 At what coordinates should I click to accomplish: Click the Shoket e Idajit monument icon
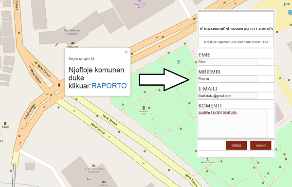[x=144, y=108]
